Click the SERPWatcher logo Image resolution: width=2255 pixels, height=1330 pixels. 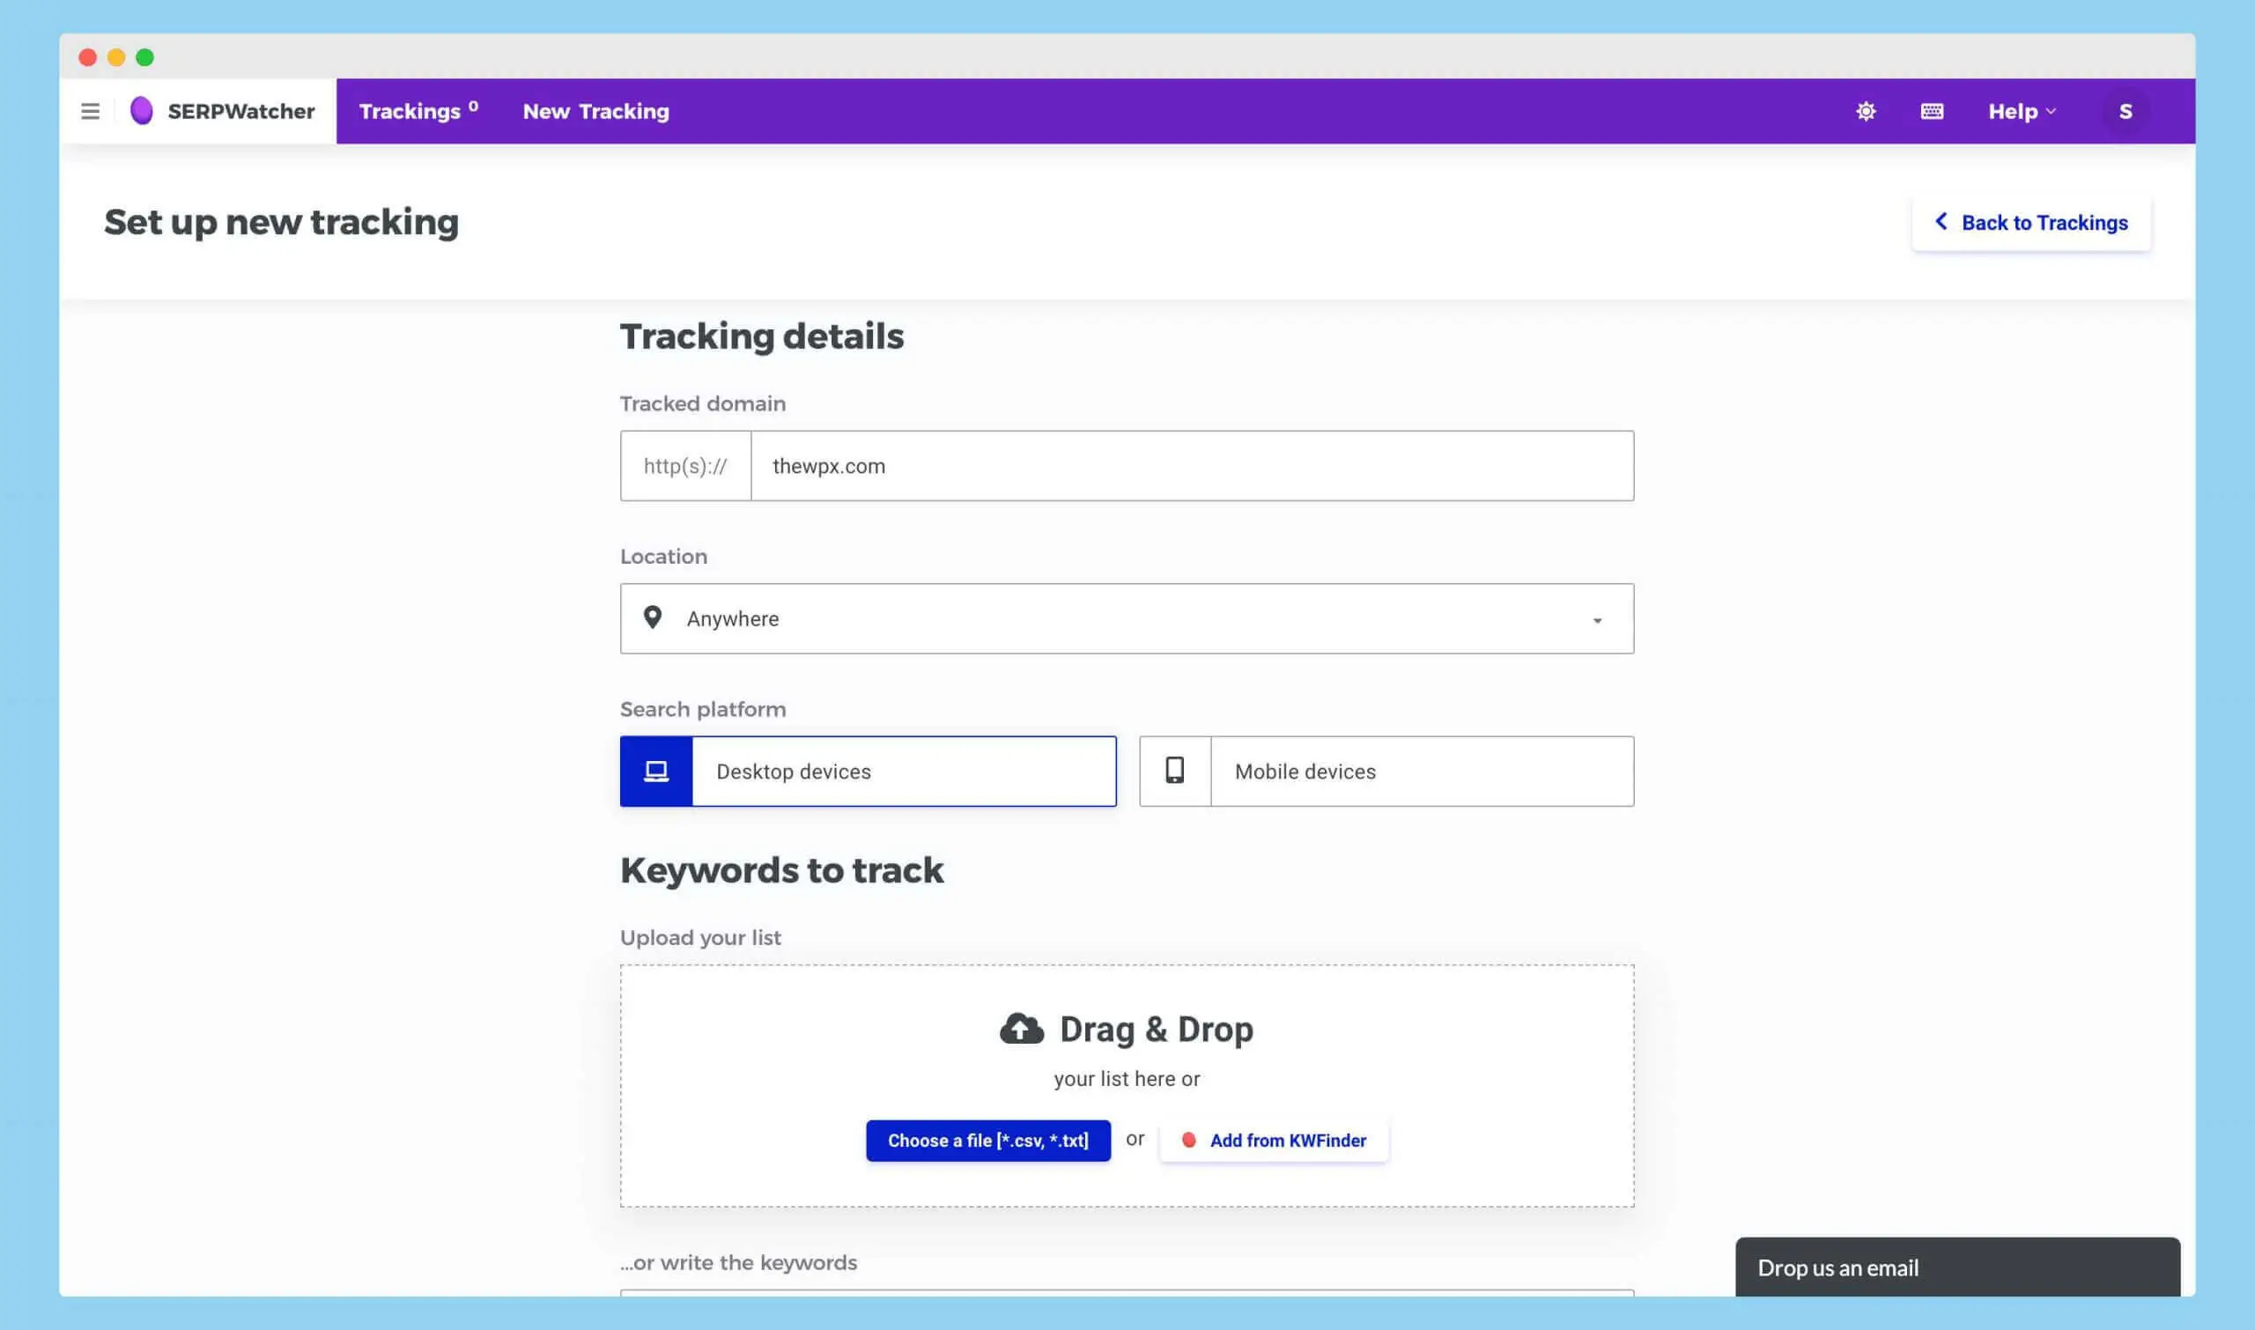coord(221,110)
